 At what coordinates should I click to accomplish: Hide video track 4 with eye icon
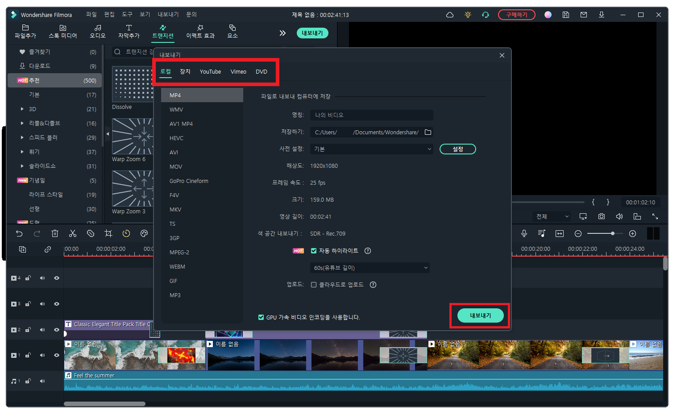57,278
